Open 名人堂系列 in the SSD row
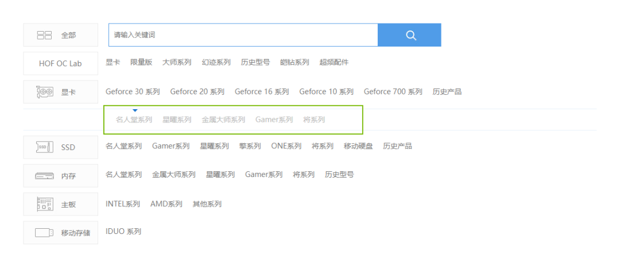 tap(124, 146)
